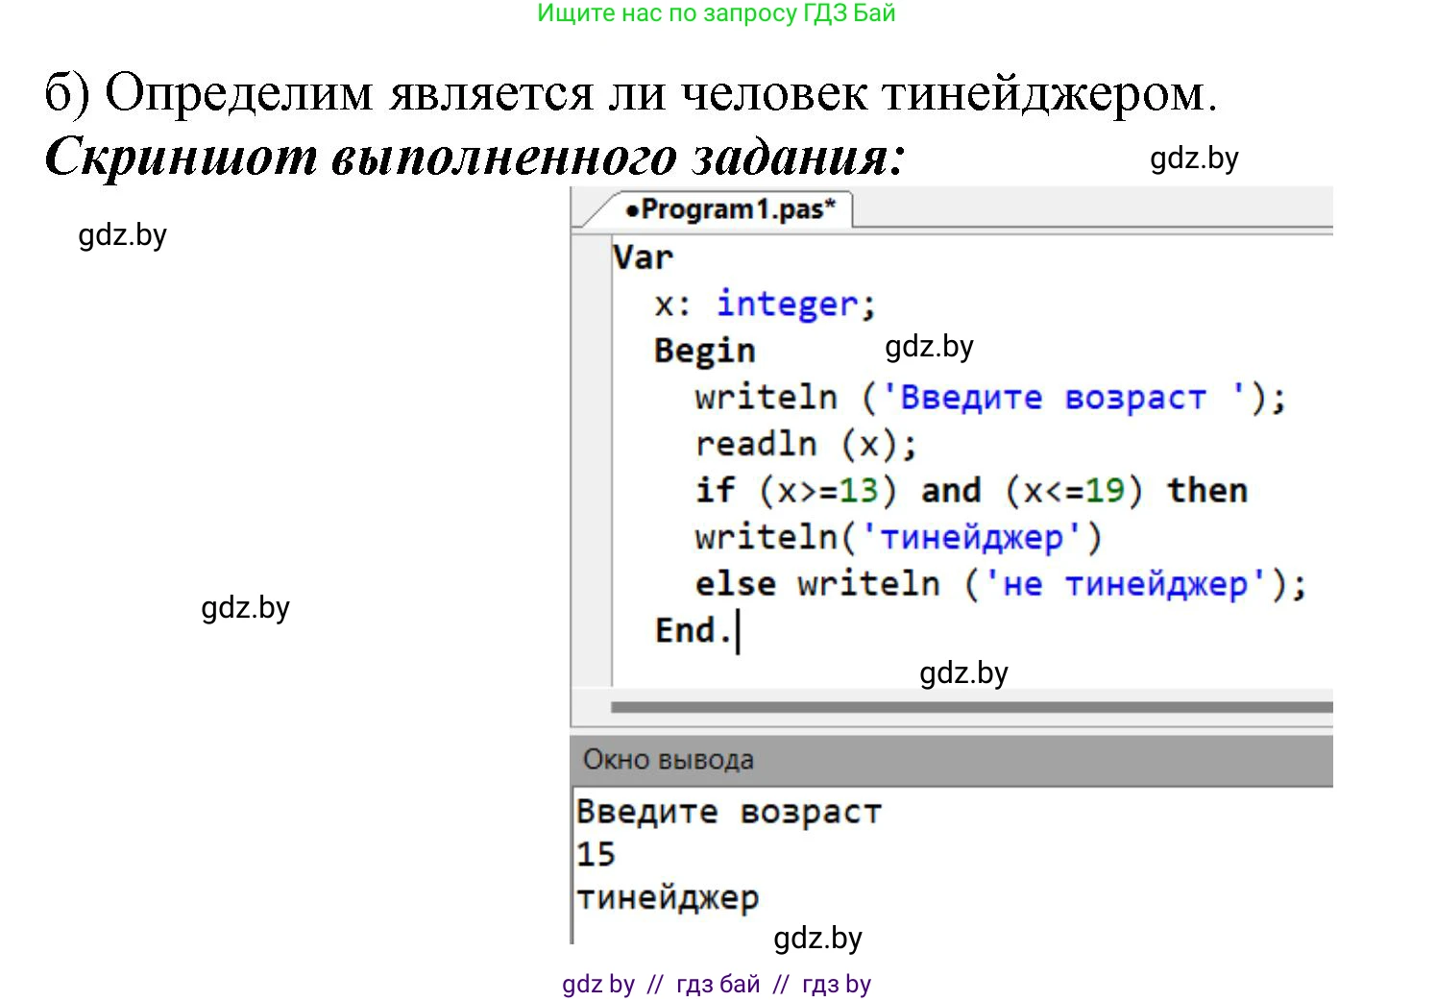Click тинейджер result in output window
The image size is (1436, 1001).
pos(668,897)
